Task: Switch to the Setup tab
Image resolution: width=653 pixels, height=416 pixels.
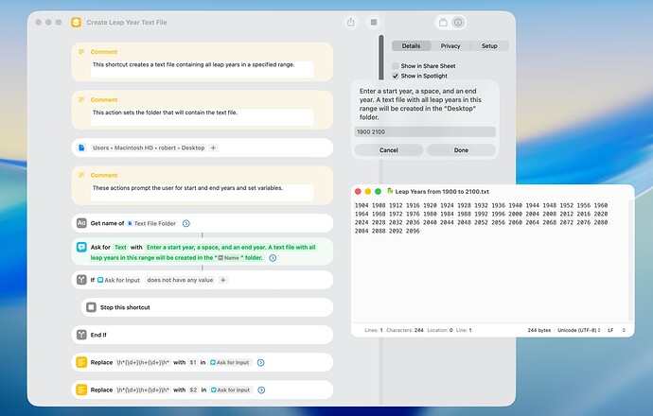Action: pos(489,45)
